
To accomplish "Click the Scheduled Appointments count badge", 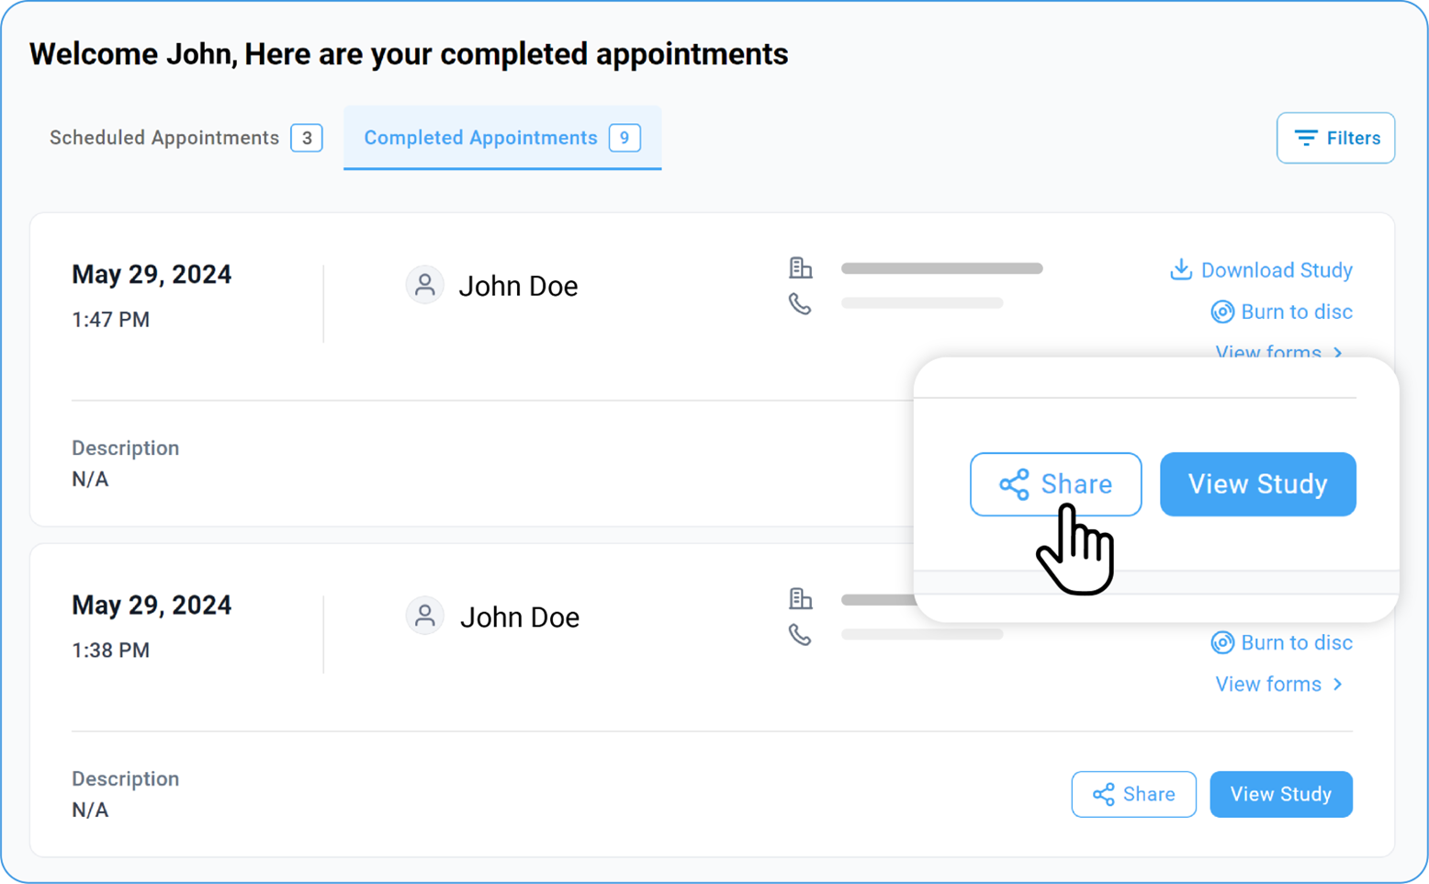I will (307, 138).
